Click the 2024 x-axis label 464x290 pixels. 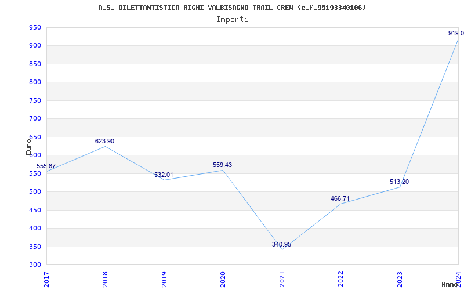[x=458, y=280]
